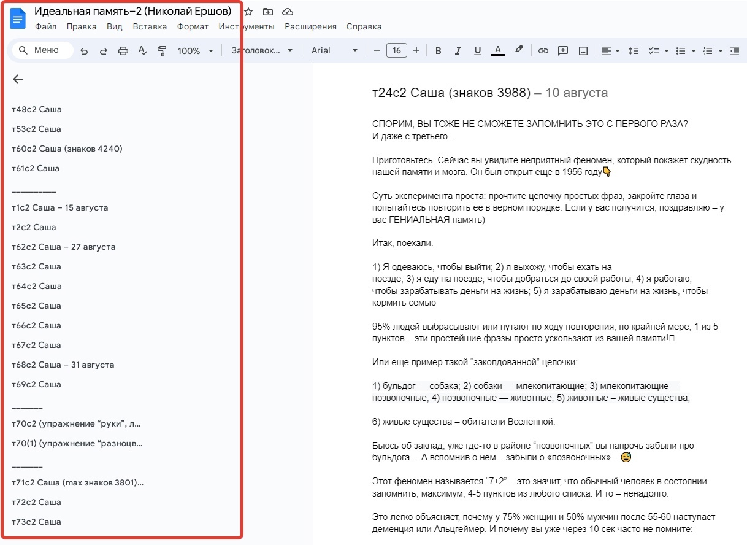Image resolution: width=747 pixels, height=545 pixels.
Task: Click the document title Идеальная память–2
Action: click(133, 11)
